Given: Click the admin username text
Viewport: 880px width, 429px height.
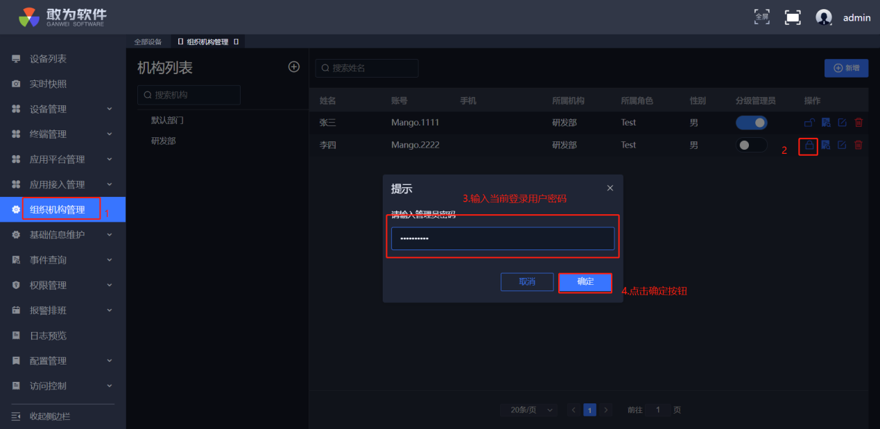Looking at the screenshot, I should click(x=856, y=18).
